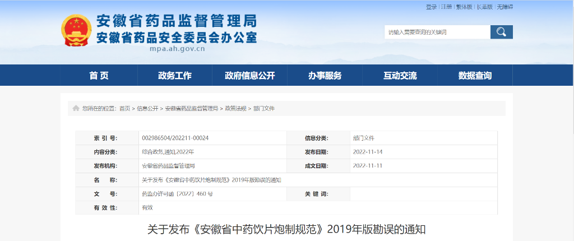
Task: Click the national emblem logo
Action: [76, 31]
